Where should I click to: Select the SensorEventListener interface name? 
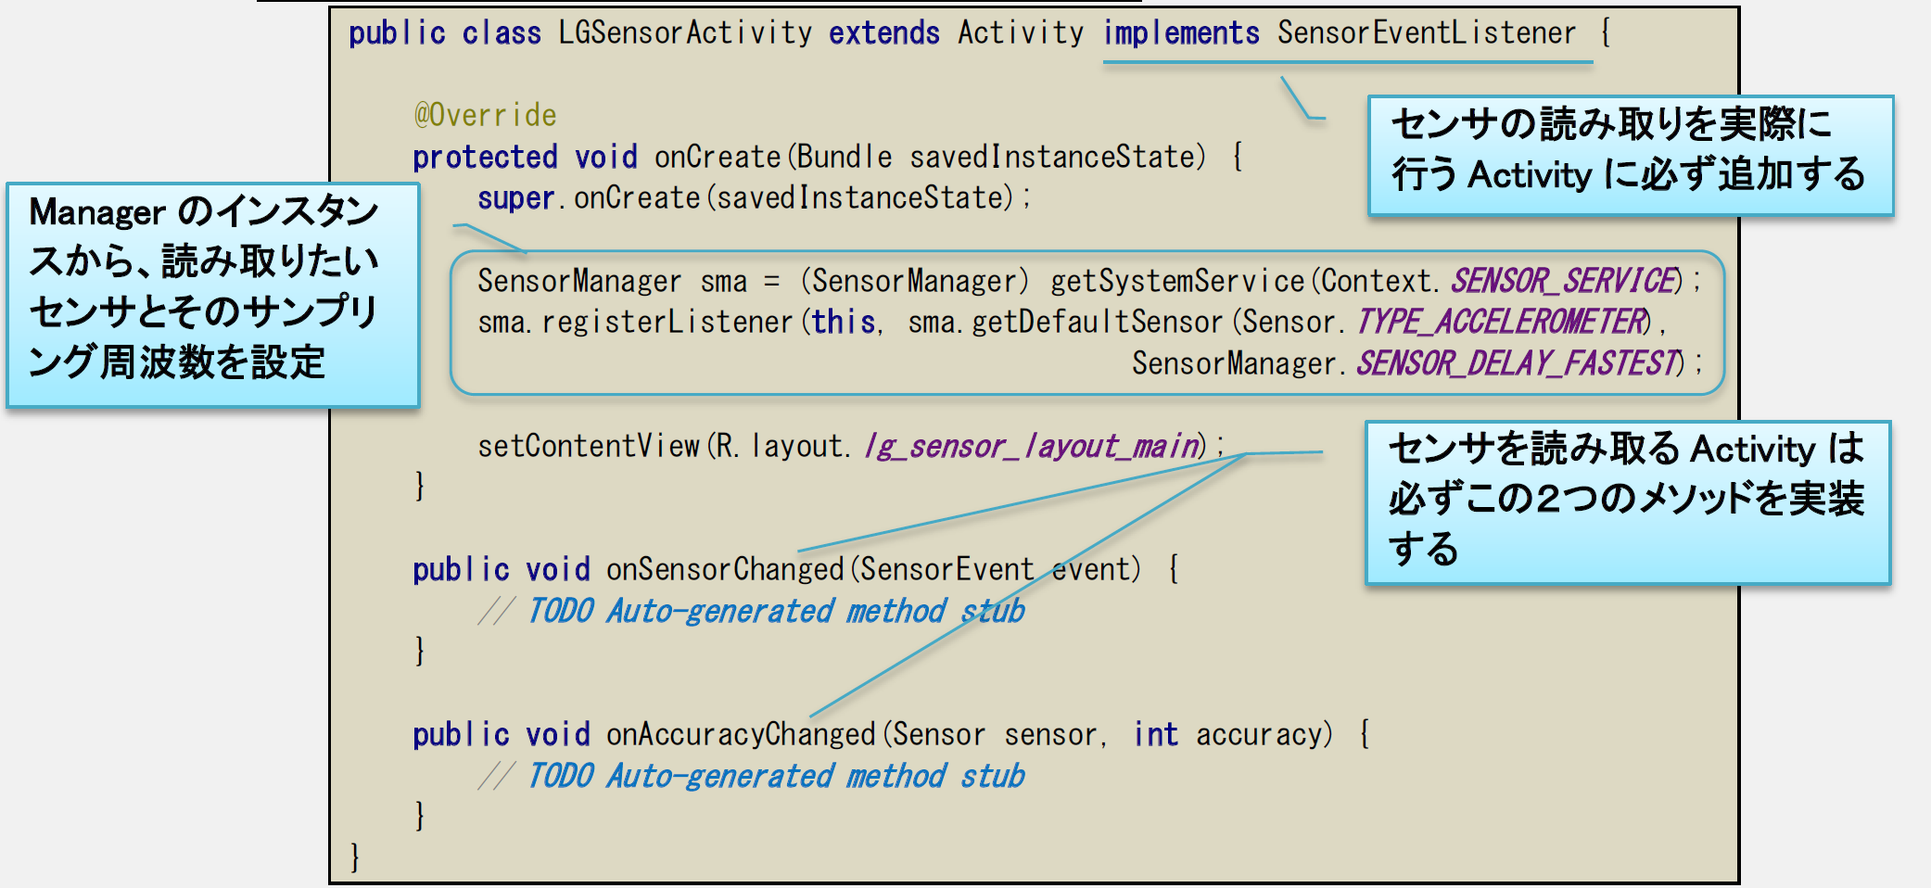[1427, 32]
